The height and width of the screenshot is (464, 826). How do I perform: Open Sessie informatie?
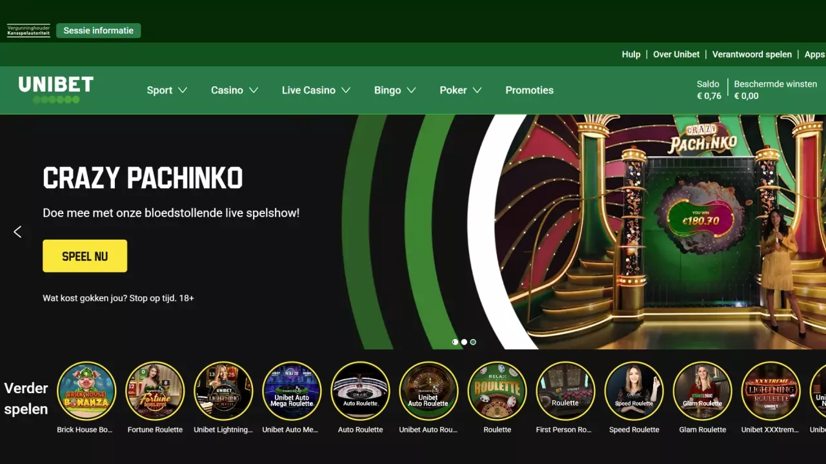click(98, 30)
